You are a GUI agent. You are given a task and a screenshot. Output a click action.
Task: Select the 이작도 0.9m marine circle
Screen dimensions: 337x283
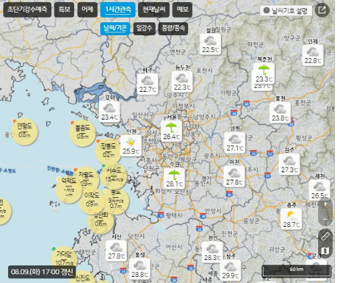tap(92, 201)
